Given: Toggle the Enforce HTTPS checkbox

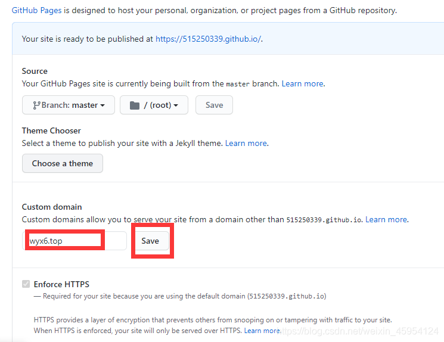Looking at the screenshot, I should 26,284.
